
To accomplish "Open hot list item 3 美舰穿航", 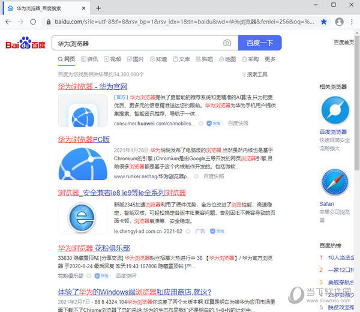I will [x=341, y=283].
